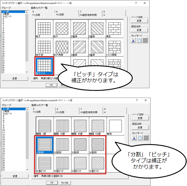Select the 煉瓦 brick hatching pattern
Image resolution: width=187 pixels, height=186 pixels.
(x=115, y=29)
